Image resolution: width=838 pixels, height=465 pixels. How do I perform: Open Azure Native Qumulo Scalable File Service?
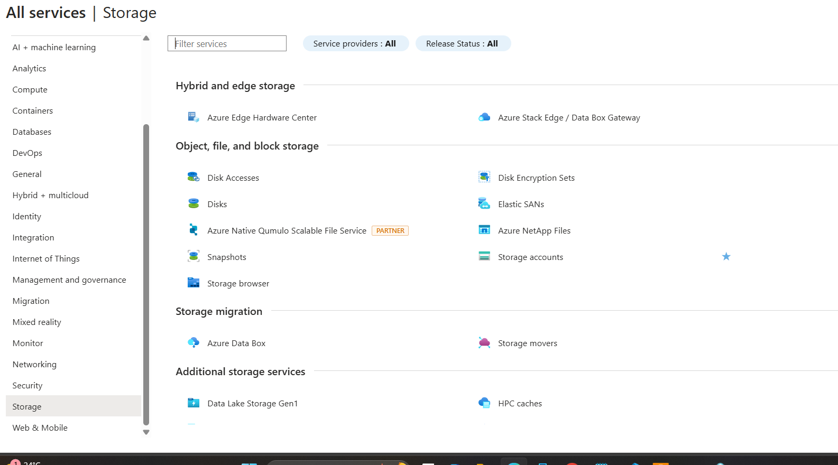tap(287, 231)
